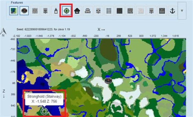Click the -16 X-axis coordinate label

(107, 36)
